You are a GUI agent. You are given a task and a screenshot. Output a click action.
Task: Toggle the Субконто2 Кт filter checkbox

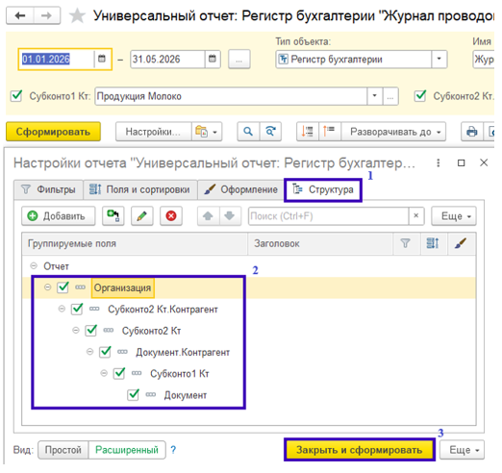pyautogui.click(x=420, y=96)
